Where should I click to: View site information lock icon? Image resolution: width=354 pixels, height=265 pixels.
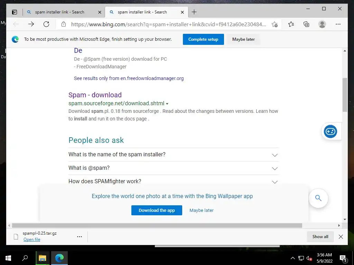click(64, 24)
